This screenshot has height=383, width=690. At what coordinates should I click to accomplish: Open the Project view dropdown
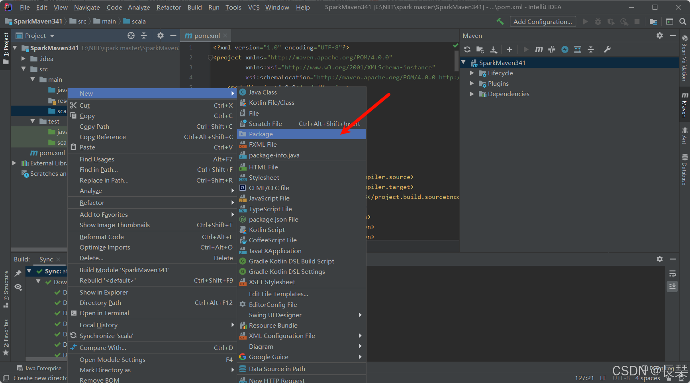35,35
